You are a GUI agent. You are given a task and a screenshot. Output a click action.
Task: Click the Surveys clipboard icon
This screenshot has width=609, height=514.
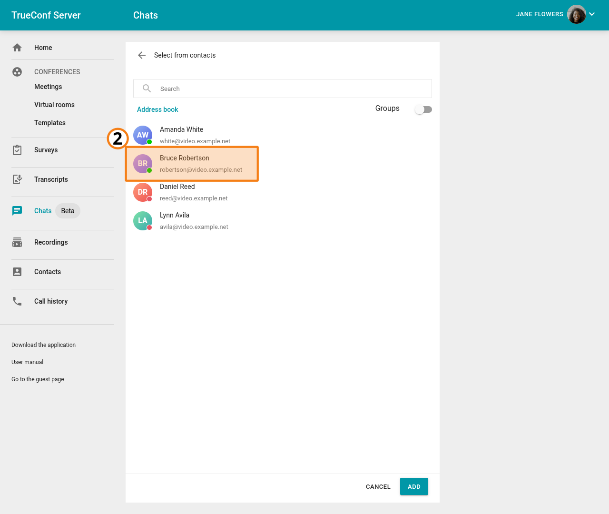pyautogui.click(x=17, y=150)
